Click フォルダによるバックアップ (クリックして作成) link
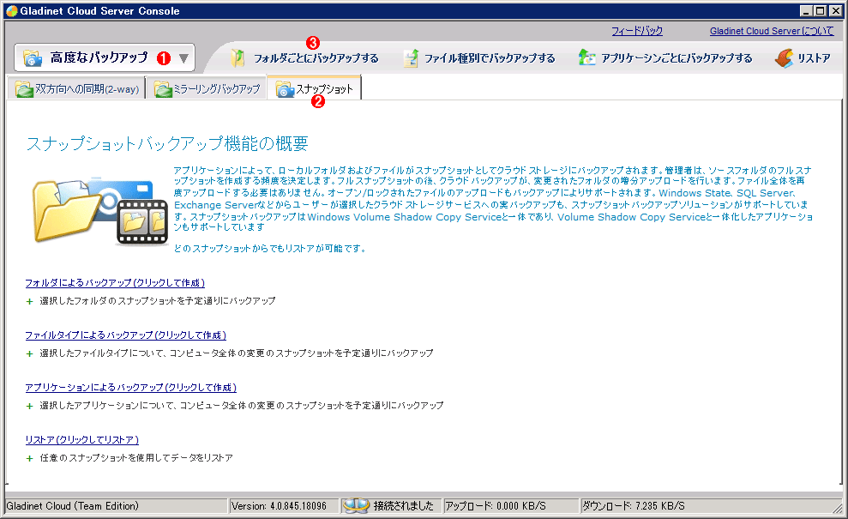Viewport: 848px width, 519px height. [115, 282]
